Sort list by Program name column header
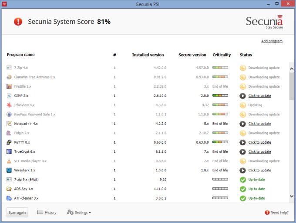The width and height of the screenshot is (296, 223). click(x=20, y=55)
